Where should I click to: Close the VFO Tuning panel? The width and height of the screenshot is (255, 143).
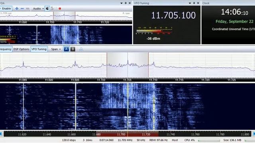[x=198, y=3]
